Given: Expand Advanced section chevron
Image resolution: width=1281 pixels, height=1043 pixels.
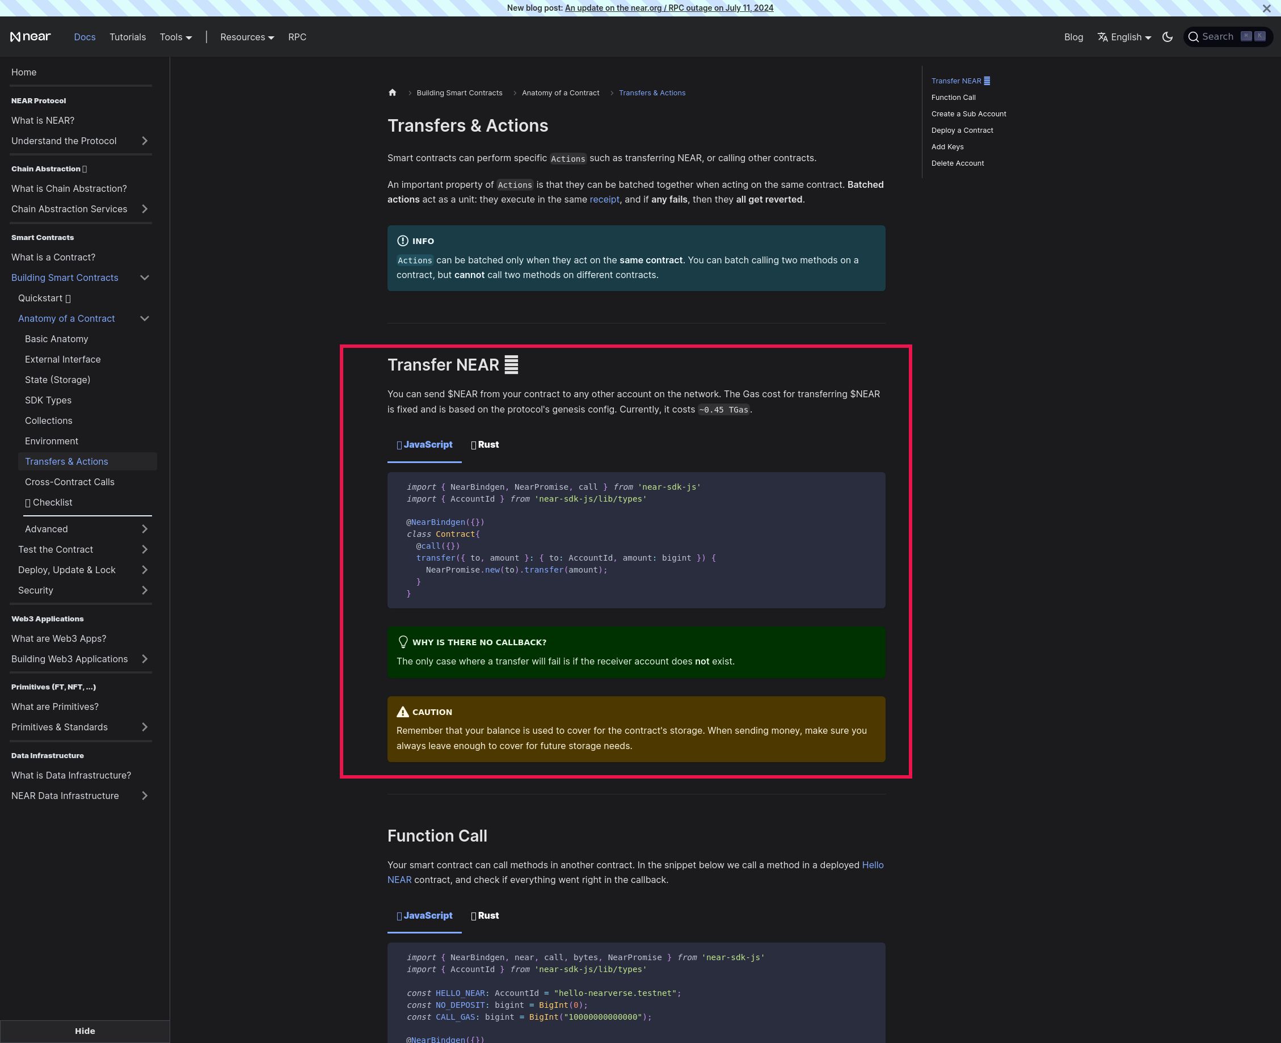Looking at the screenshot, I should pyautogui.click(x=145, y=529).
